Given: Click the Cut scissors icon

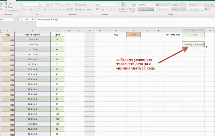Looking at the screenshot, I should coord(6,3).
